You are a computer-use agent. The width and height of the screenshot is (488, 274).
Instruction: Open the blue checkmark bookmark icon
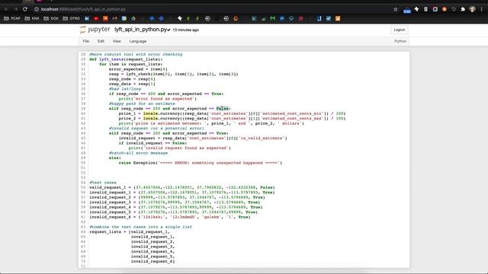[x=329, y=18]
